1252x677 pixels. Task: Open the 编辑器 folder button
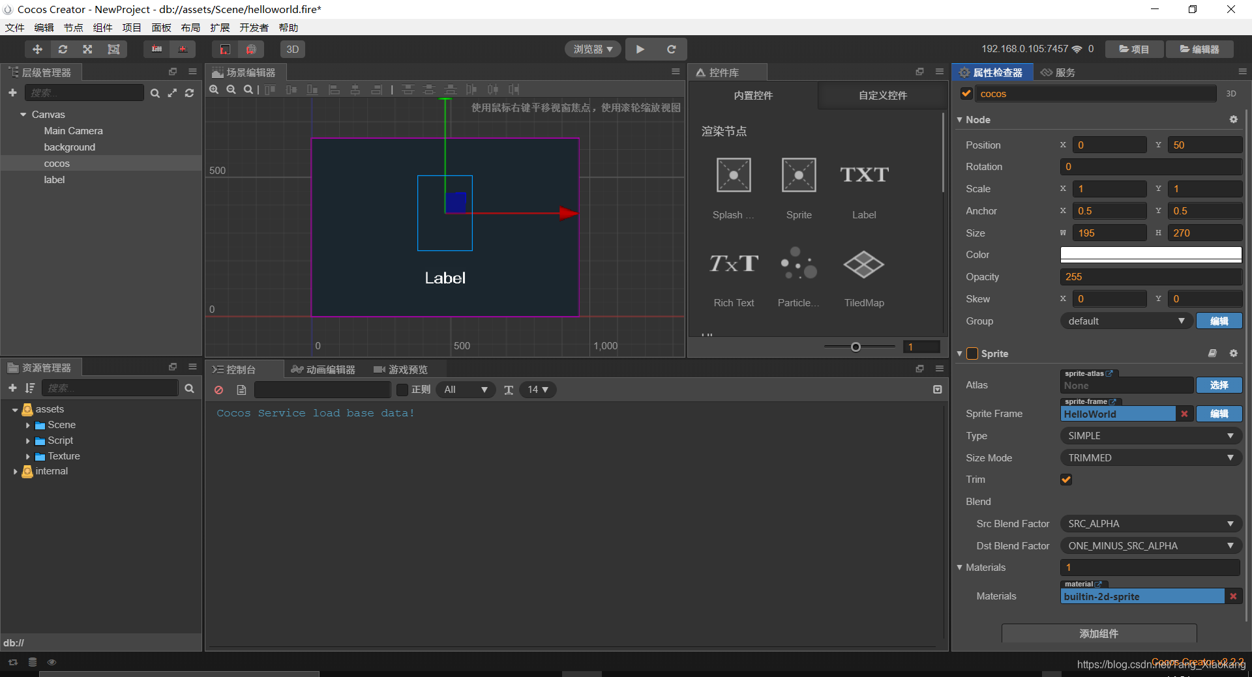point(1199,50)
